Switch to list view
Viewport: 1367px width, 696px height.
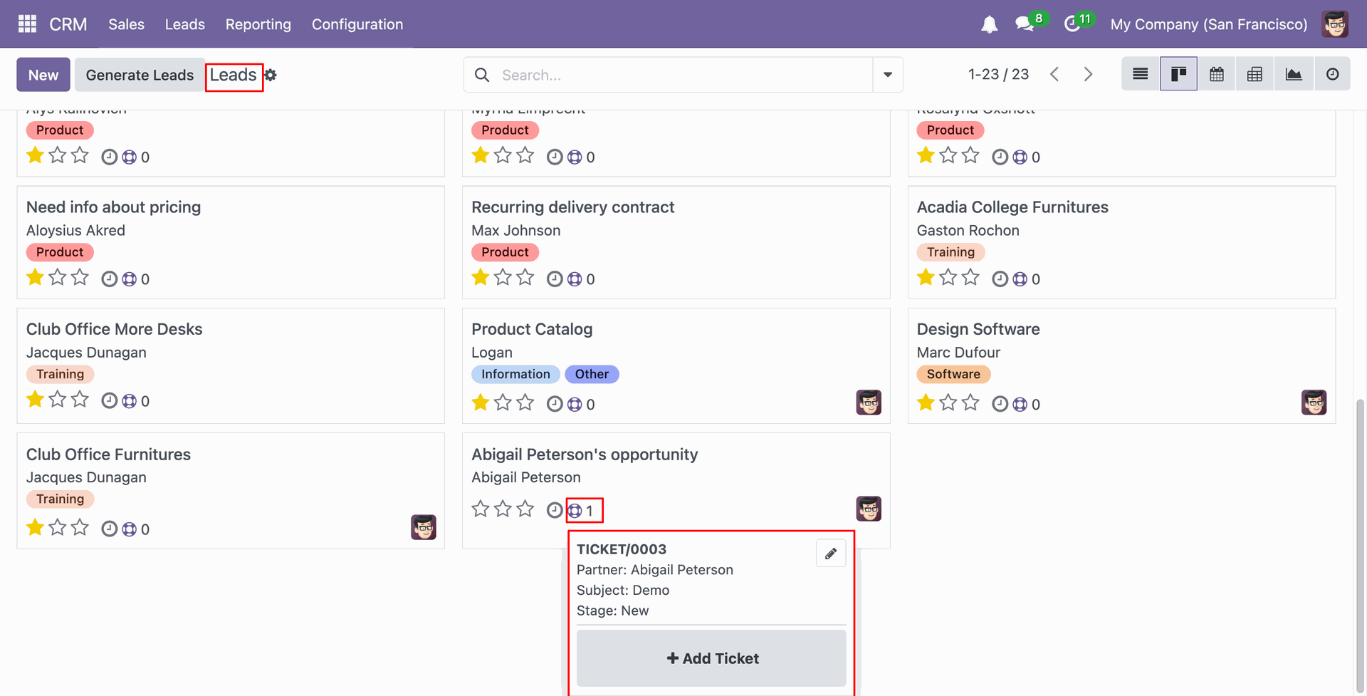(x=1140, y=74)
